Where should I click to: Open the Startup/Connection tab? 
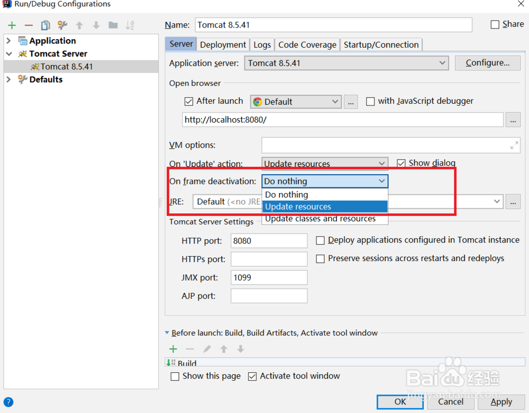(x=381, y=44)
